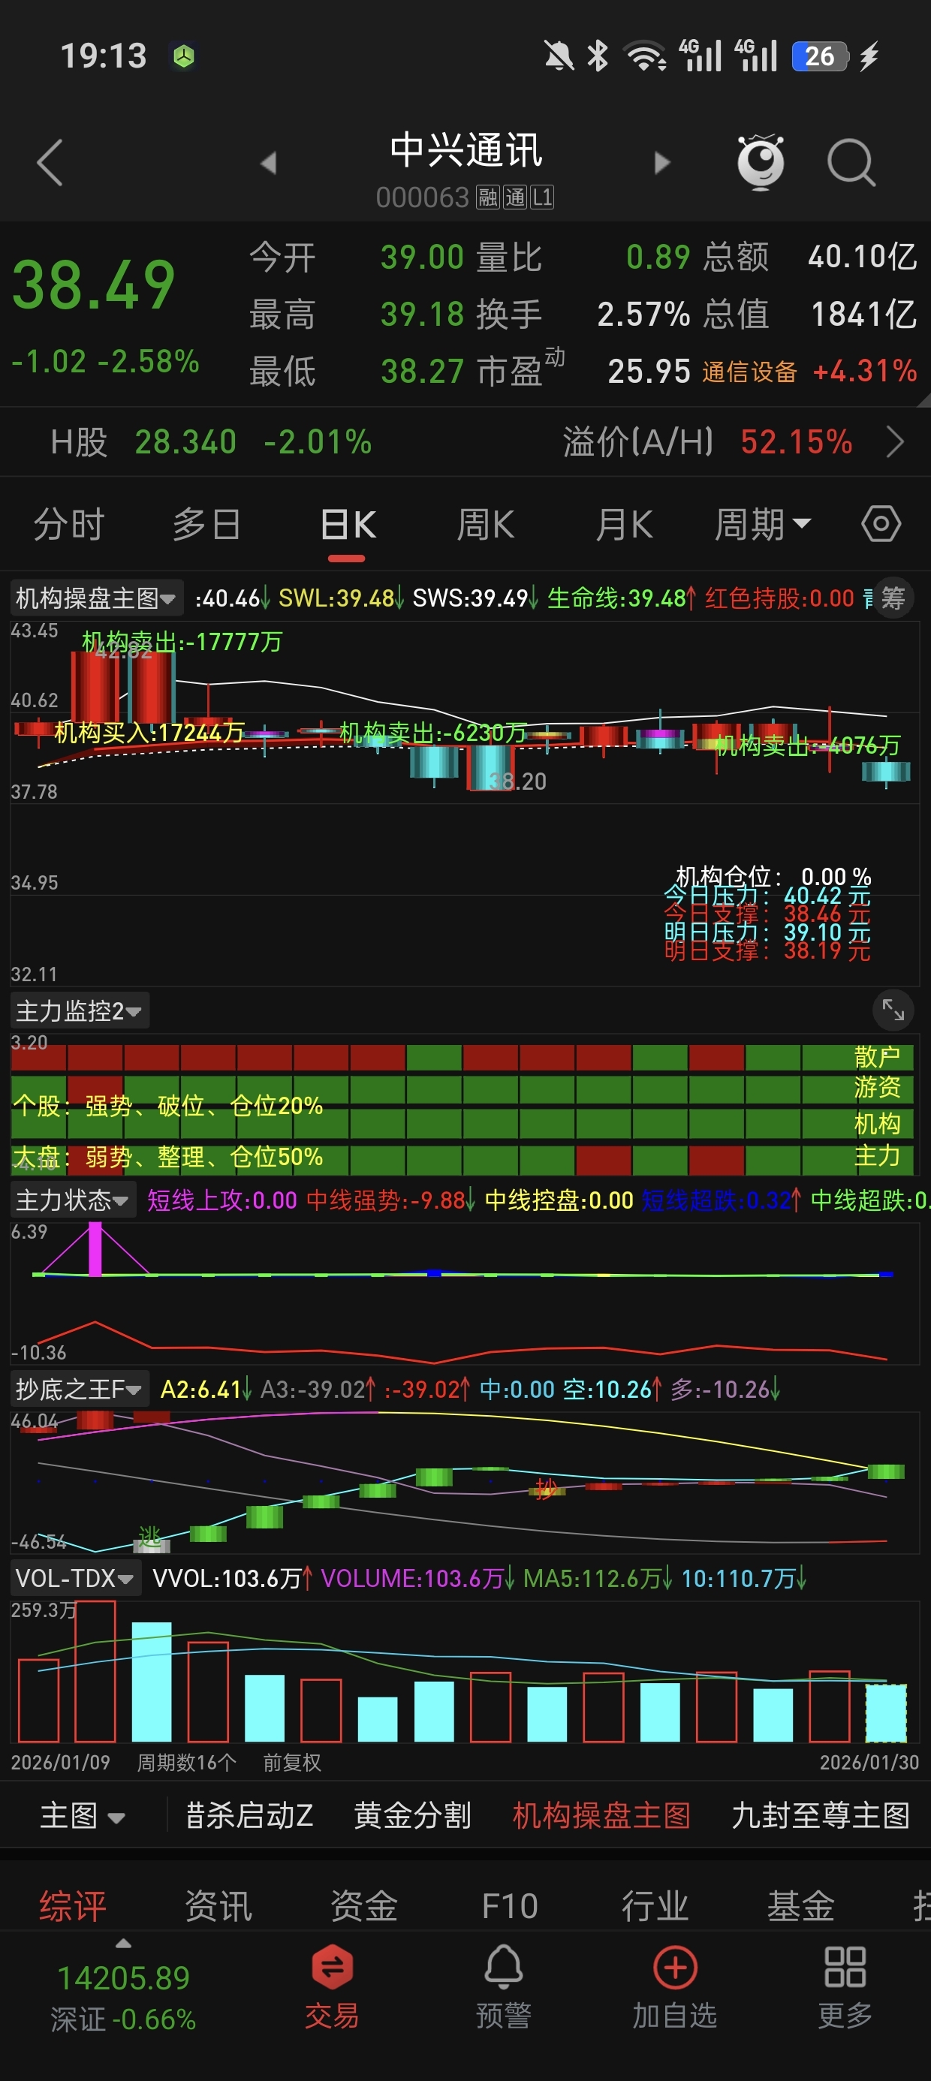Open the 周期 period dropdown
This screenshot has width=931, height=2081.
click(762, 524)
